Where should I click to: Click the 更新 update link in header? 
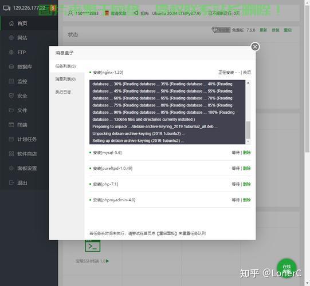[264, 30]
